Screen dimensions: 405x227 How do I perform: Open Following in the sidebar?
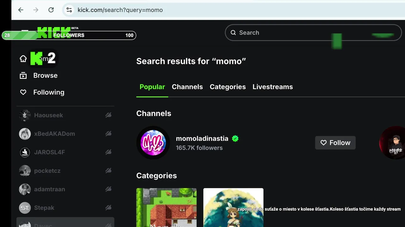pyautogui.click(x=49, y=92)
